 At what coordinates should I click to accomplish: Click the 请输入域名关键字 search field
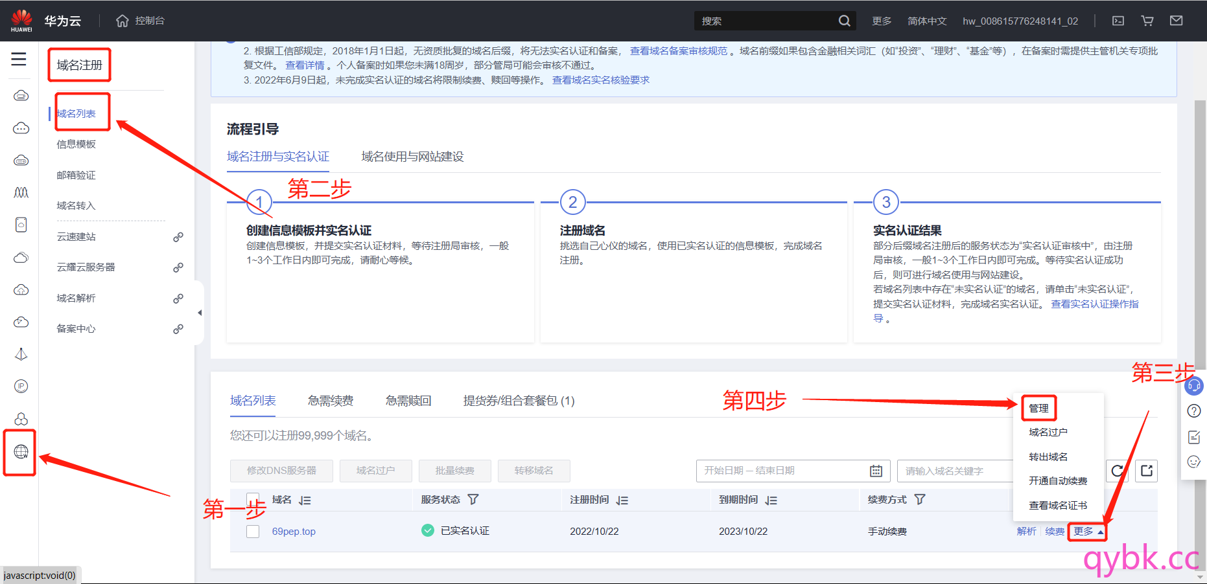[x=955, y=471]
